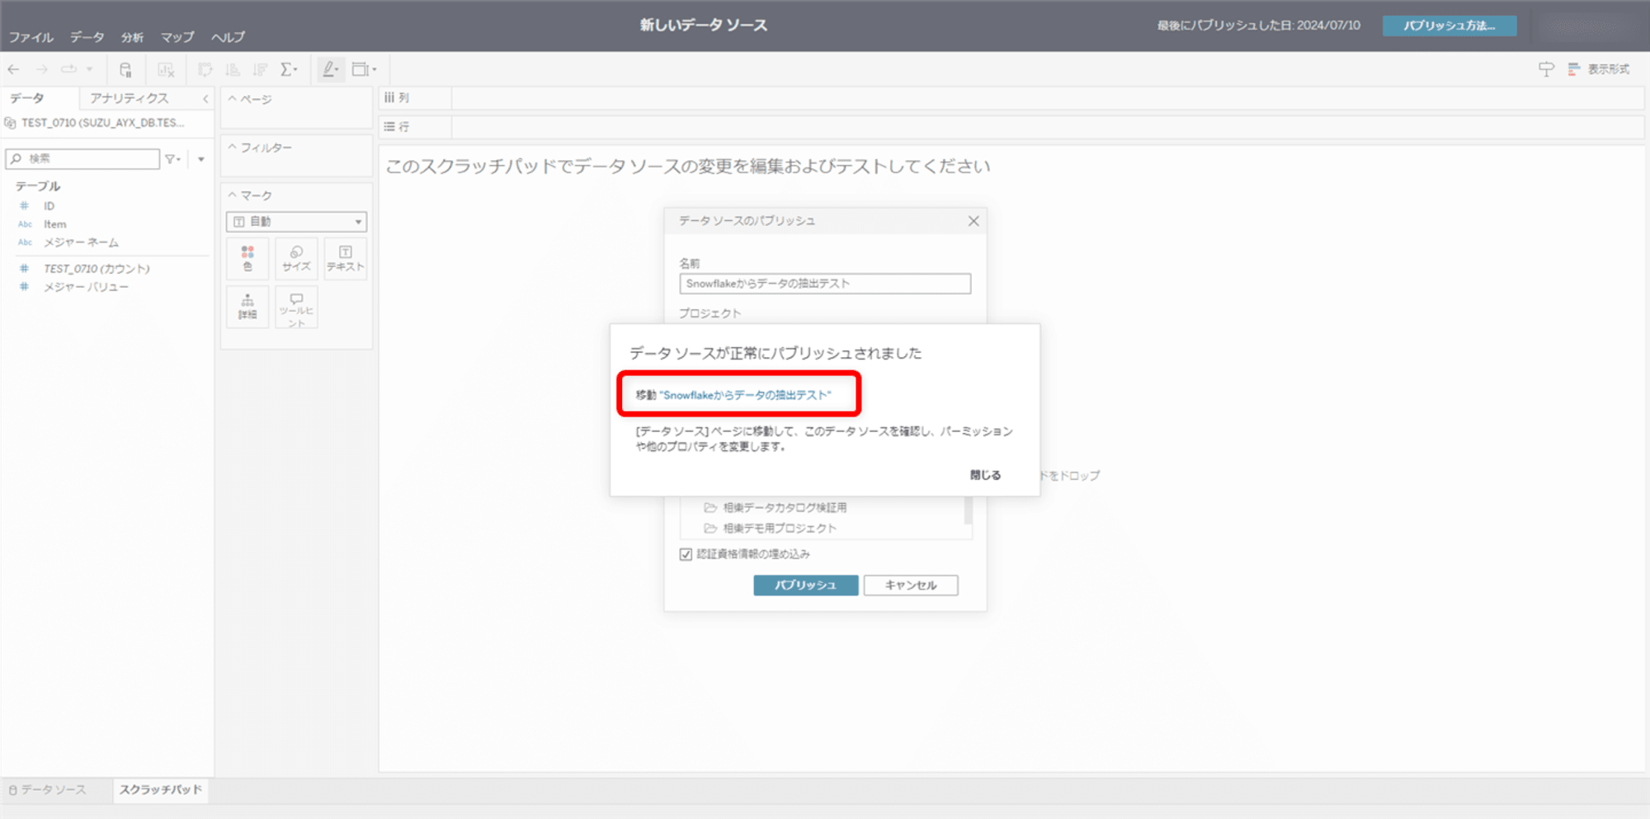Open the 分析 menu
Screen dimensions: 1650x819
coord(132,37)
